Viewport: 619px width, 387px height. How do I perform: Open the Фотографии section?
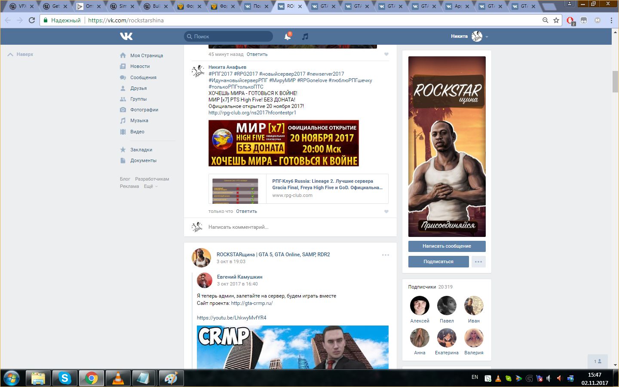click(144, 110)
